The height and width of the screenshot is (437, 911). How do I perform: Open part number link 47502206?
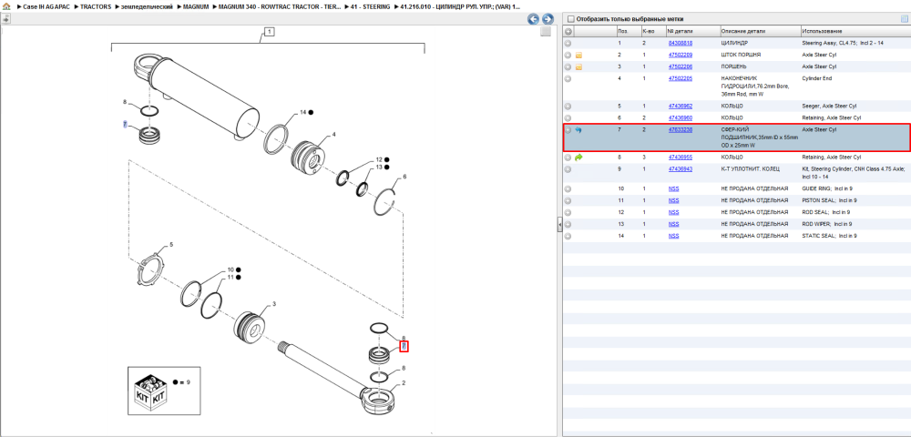[x=681, y=66]
